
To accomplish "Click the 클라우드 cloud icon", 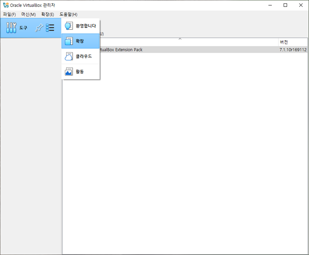I will pos(69,56).
